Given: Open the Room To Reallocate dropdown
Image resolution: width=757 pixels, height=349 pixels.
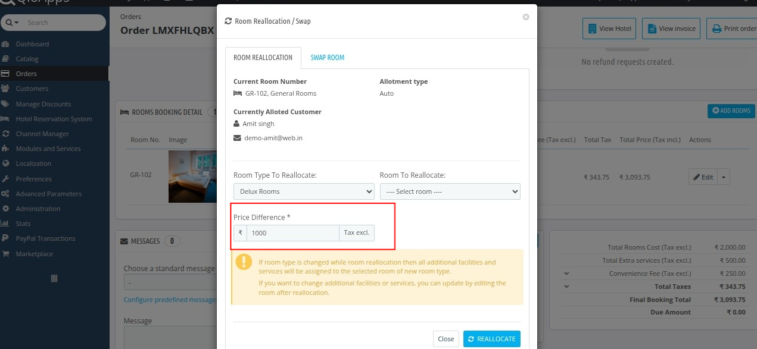Looking at the screenshot, I should tap(450, 191).
